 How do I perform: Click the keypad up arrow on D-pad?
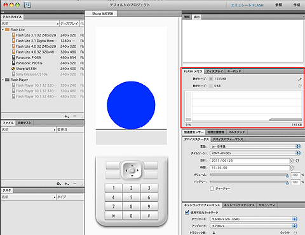[132, 166]
